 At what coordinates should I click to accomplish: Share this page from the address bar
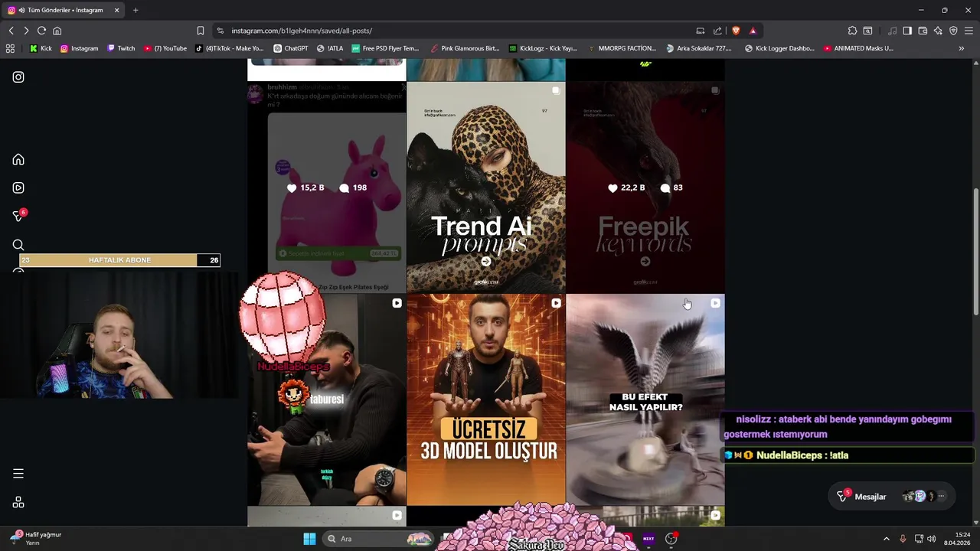717,31
